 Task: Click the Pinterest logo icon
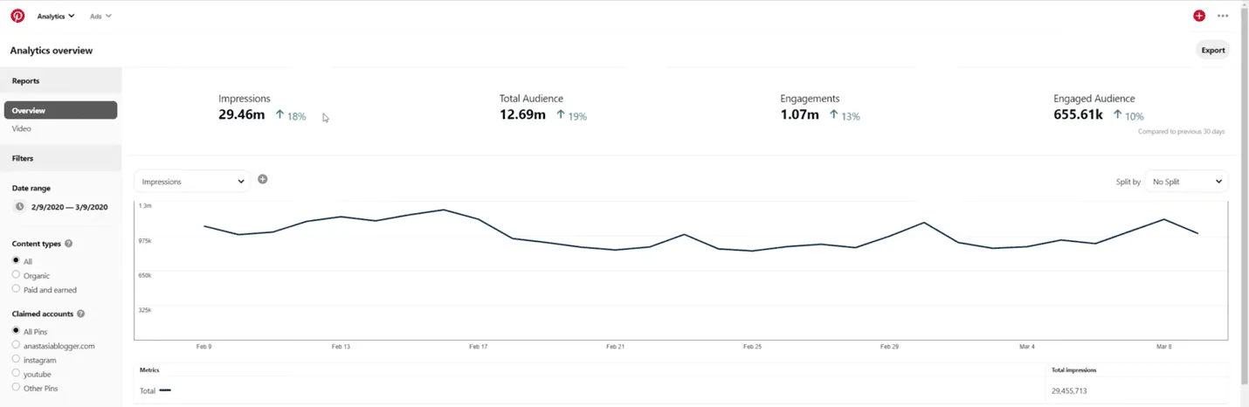17,16
